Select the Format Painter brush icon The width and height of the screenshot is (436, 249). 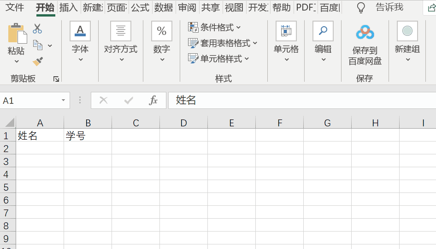click(x=38, y=61)
